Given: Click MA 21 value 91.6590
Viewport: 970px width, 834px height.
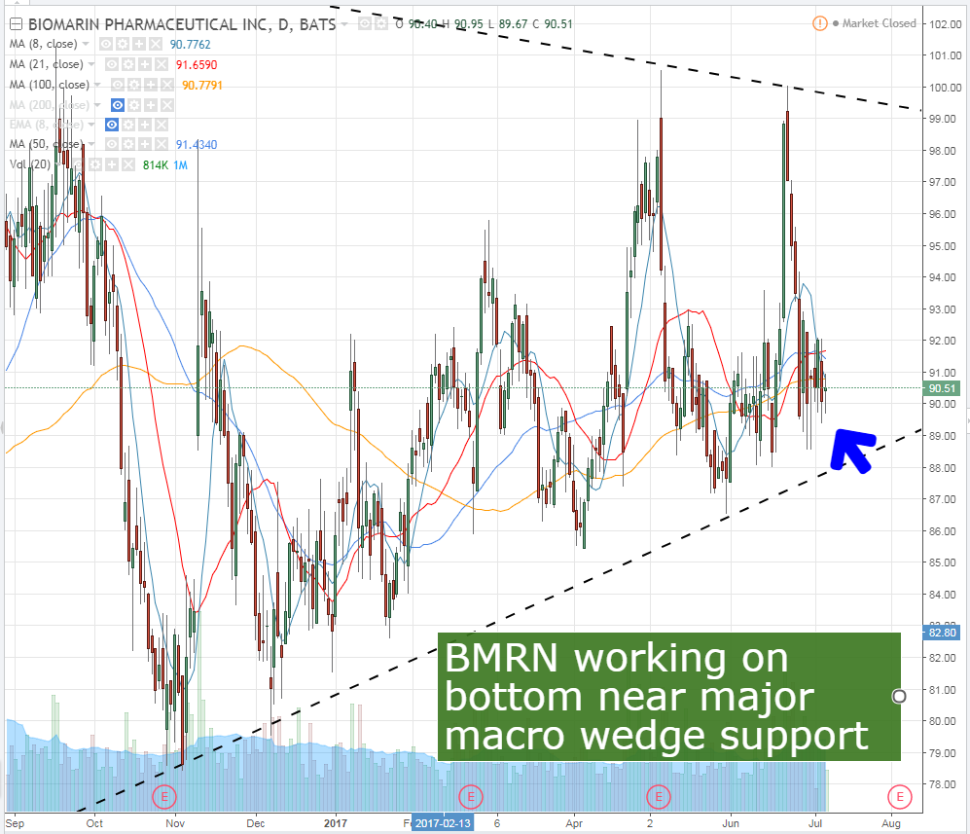Looking at the screenshot, I should tap(197, 65).
